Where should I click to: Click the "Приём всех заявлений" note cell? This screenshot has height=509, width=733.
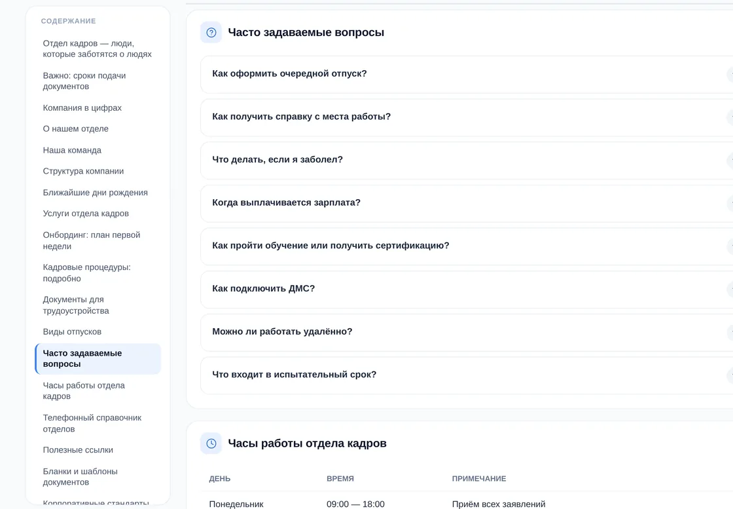coord(498,504)
